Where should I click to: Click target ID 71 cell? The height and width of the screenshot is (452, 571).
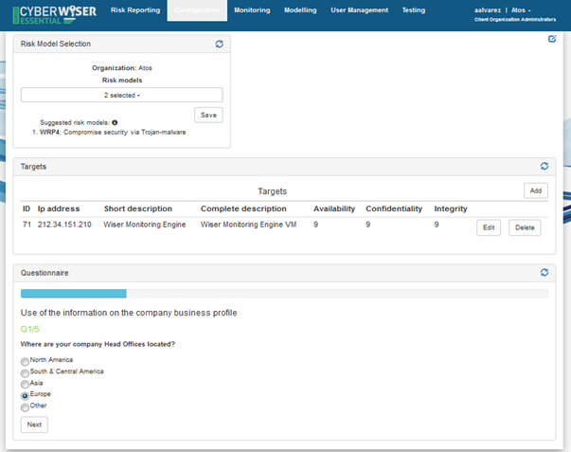[27, 225]
